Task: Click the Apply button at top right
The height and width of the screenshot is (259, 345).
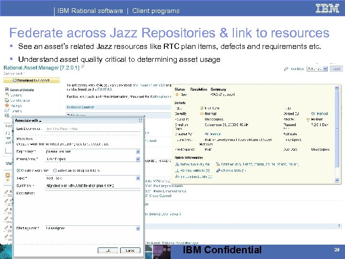Action: [336, 69]
